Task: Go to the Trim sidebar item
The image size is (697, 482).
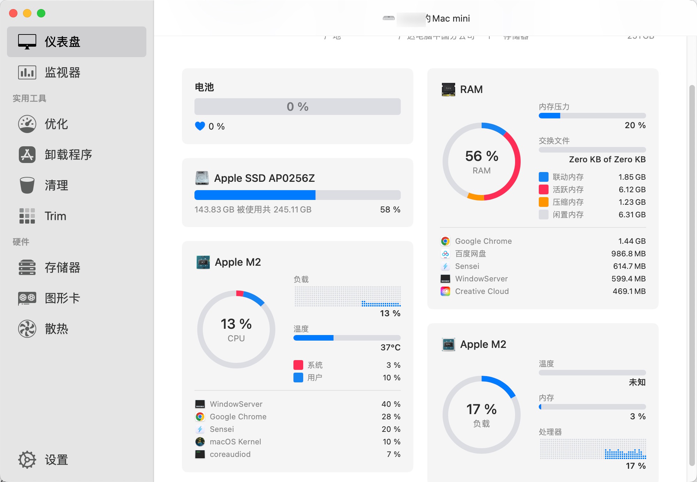Action: (x=77, y=216)
